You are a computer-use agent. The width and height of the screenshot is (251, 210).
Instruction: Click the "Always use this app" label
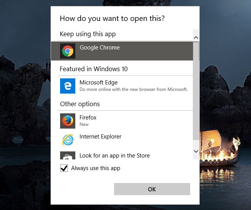coord(96,168)
